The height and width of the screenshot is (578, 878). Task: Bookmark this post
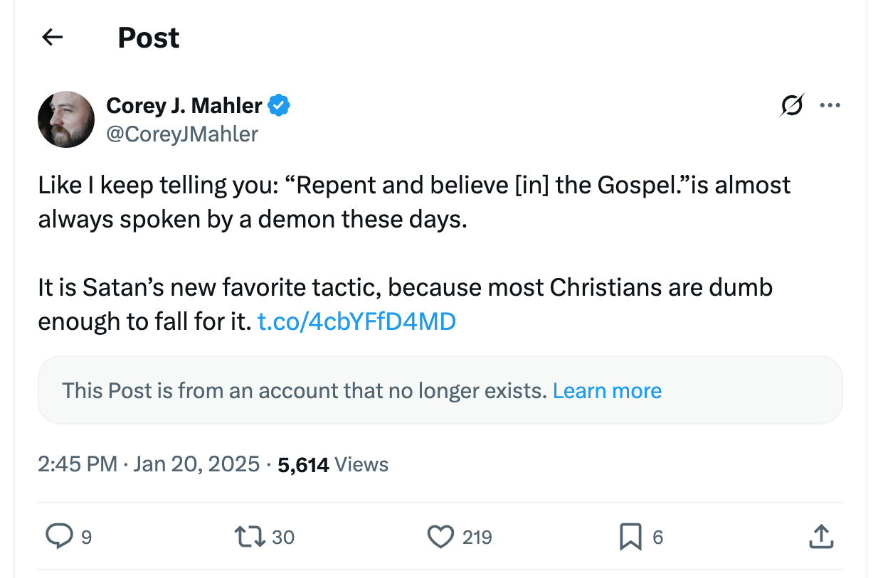[x=630, y=537]
